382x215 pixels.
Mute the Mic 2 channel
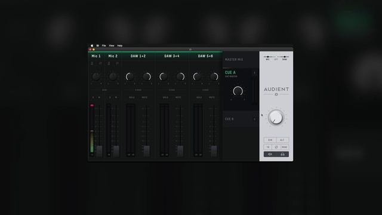[x=116, y=97]
